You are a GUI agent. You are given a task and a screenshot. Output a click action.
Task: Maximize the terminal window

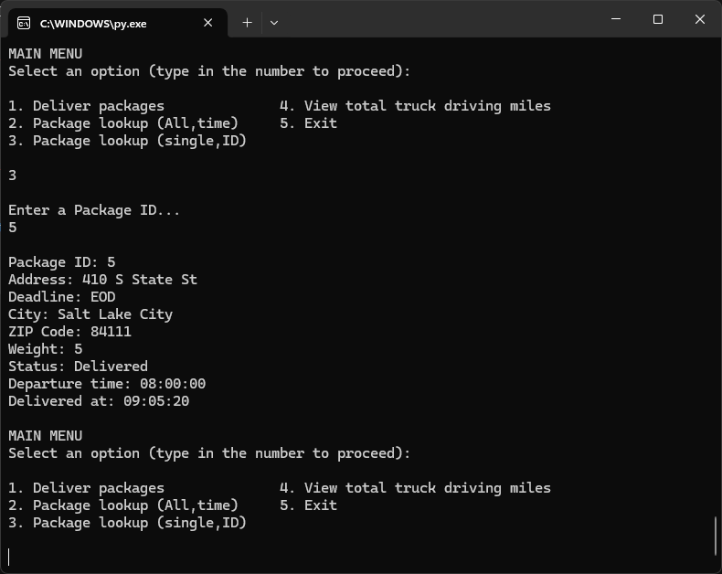(x=658, y=19)
